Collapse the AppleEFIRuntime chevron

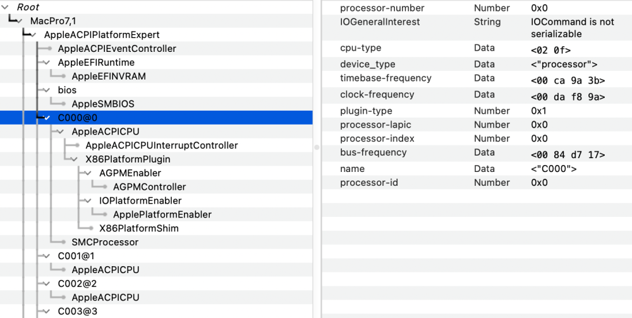47,63
